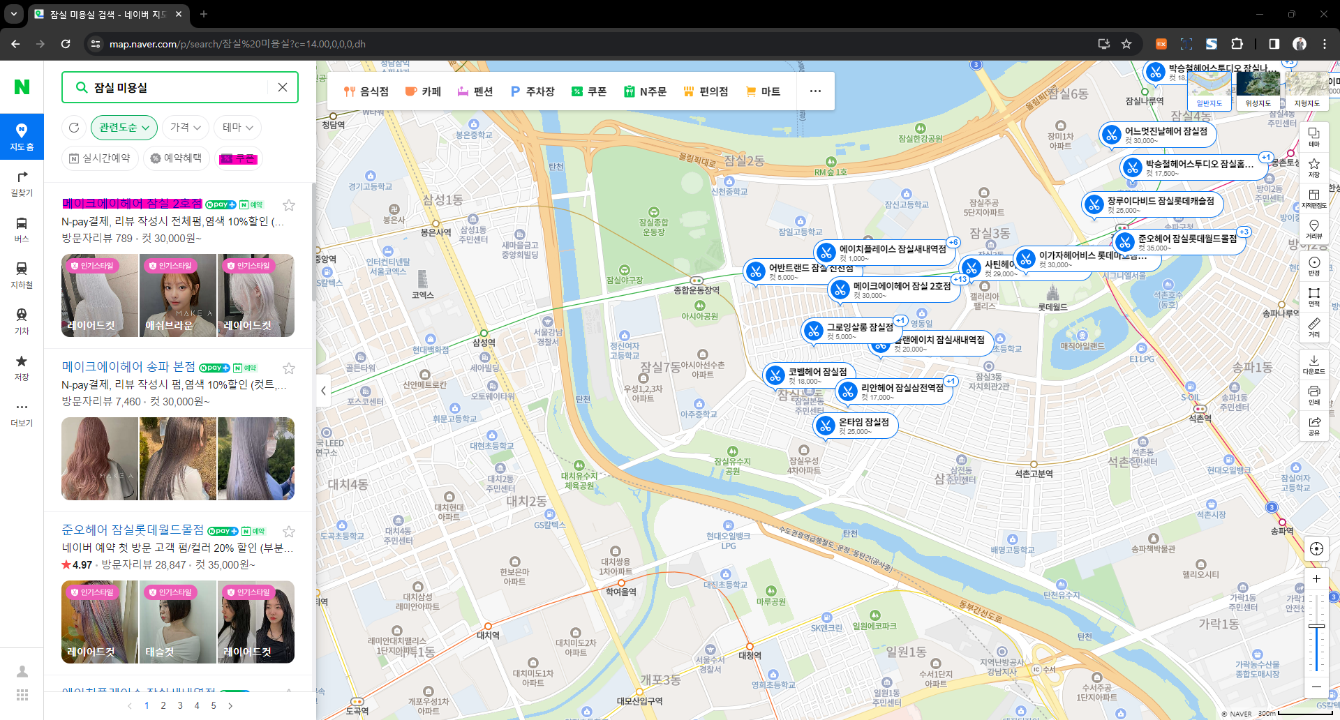Screen dimensions: 1340x720
Task: Toggle the 실시간예약 filter
Action: point(100,158)
